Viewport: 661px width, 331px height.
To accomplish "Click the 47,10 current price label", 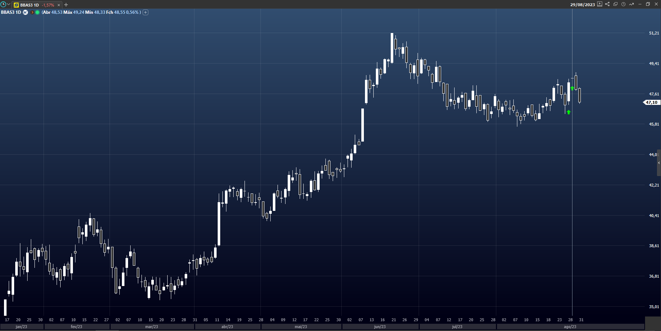I will pos(652,102).
